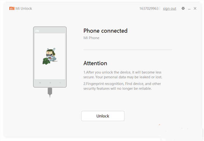Click the Mi bunny mascot illustration
Viewport: 204px width, 141px height.
51,54
